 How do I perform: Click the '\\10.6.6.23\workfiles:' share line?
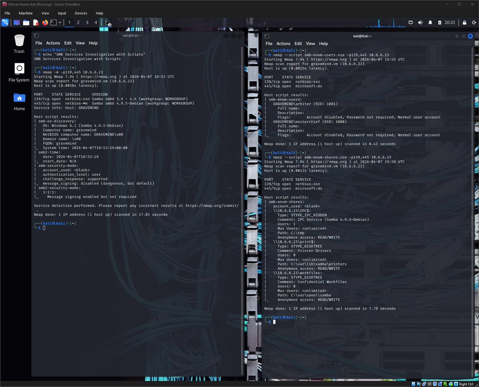(297, 273)
